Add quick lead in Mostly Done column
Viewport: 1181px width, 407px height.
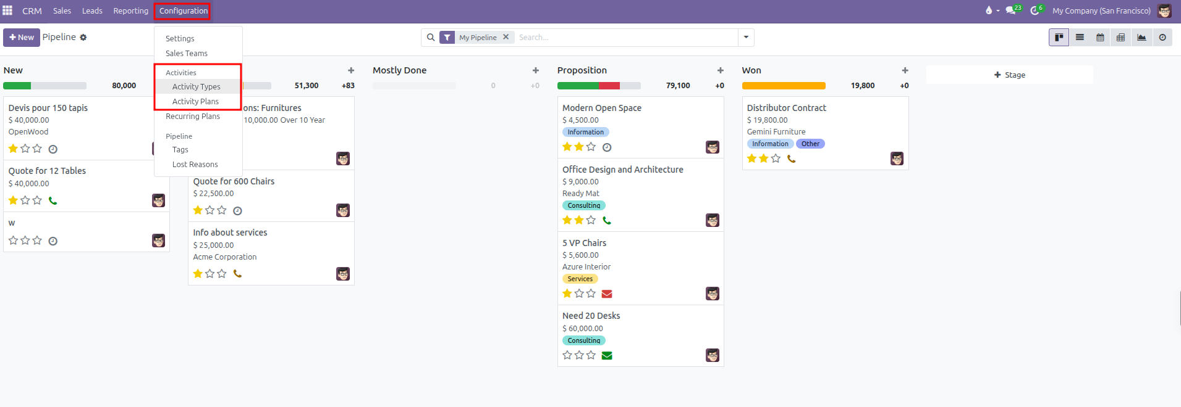pos(536,70)
